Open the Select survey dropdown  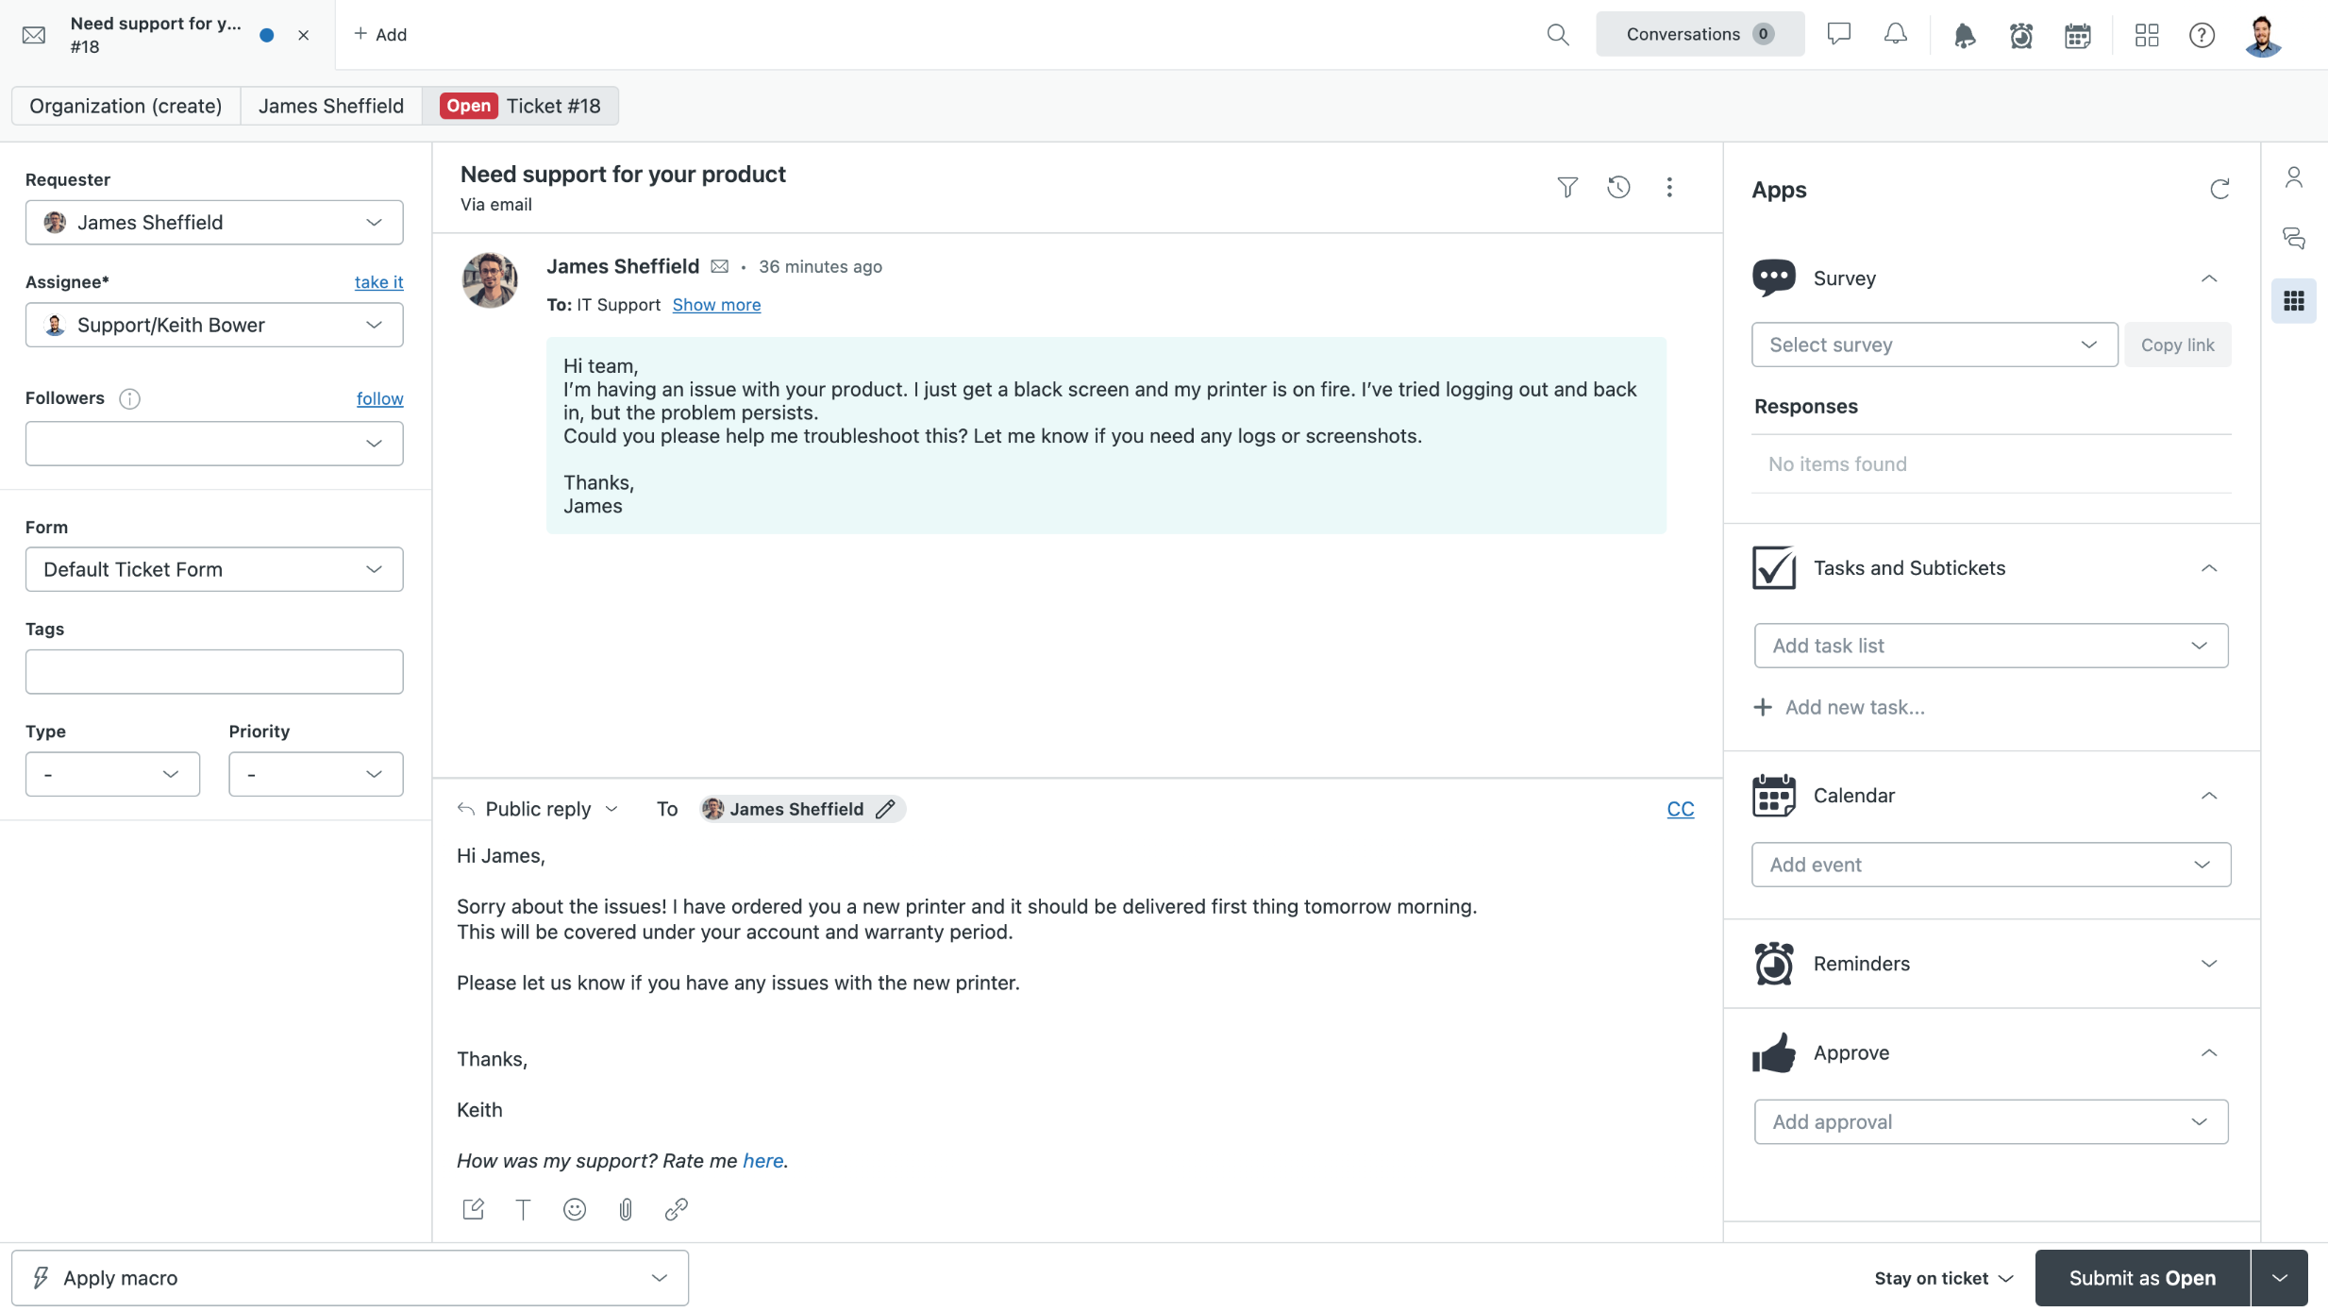[1934, 345]
